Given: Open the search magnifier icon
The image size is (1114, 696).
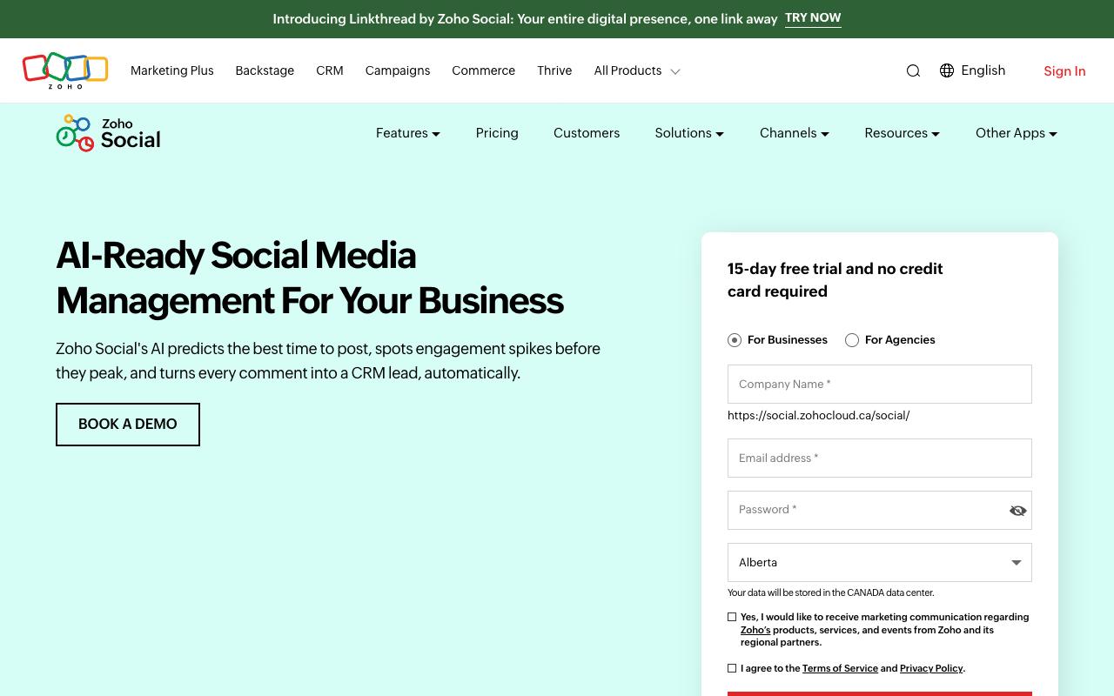Looking at the screenshot, I should coord(913,71).
